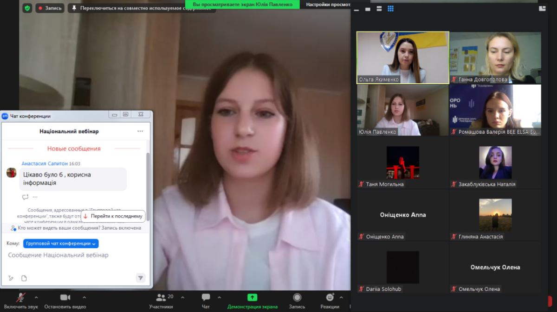
Task: Expand the arrow next to Реакции
Action: [341, 297]
